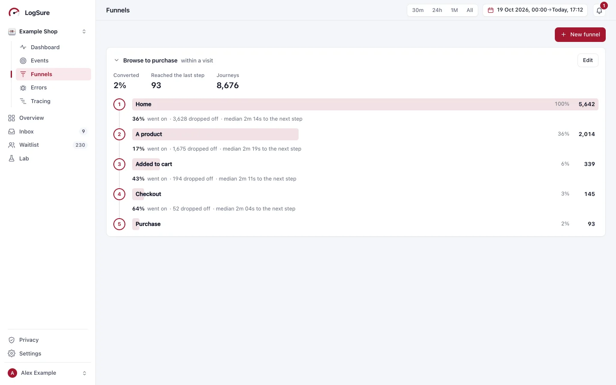
Task: Click the Funnels page title
Action: [118, 10]
